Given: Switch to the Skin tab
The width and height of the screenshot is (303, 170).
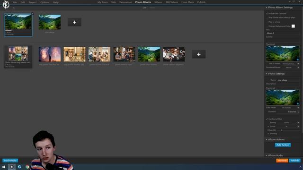Looking at the screenshot, I should tap(114, 2).
